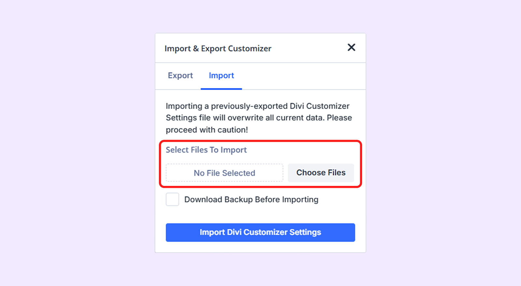
Task: Click blank space beneath the Import button
Action: click(x=260, y=247)
